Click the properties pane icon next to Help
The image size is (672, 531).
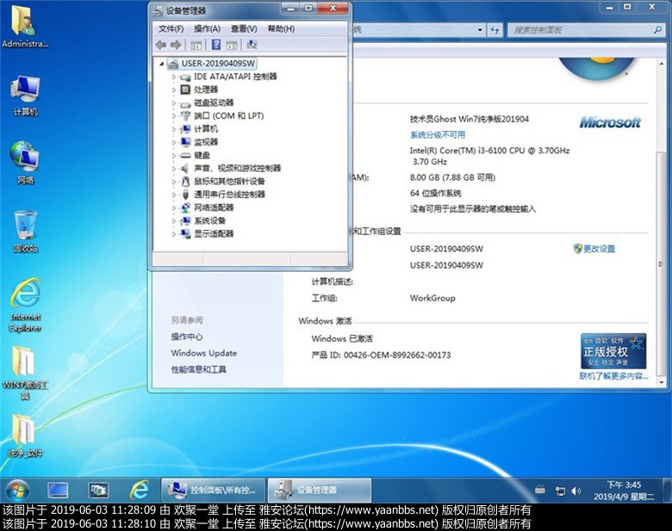pos(232,45)
